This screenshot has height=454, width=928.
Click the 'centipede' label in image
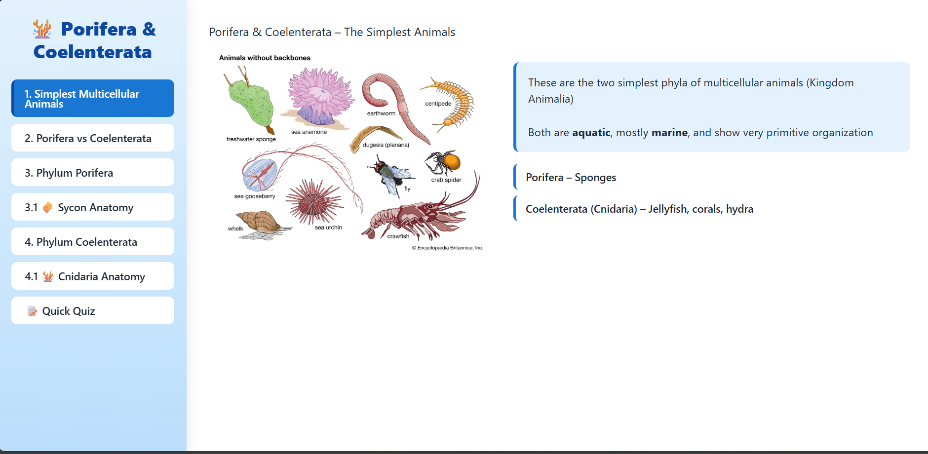[438, 104]
